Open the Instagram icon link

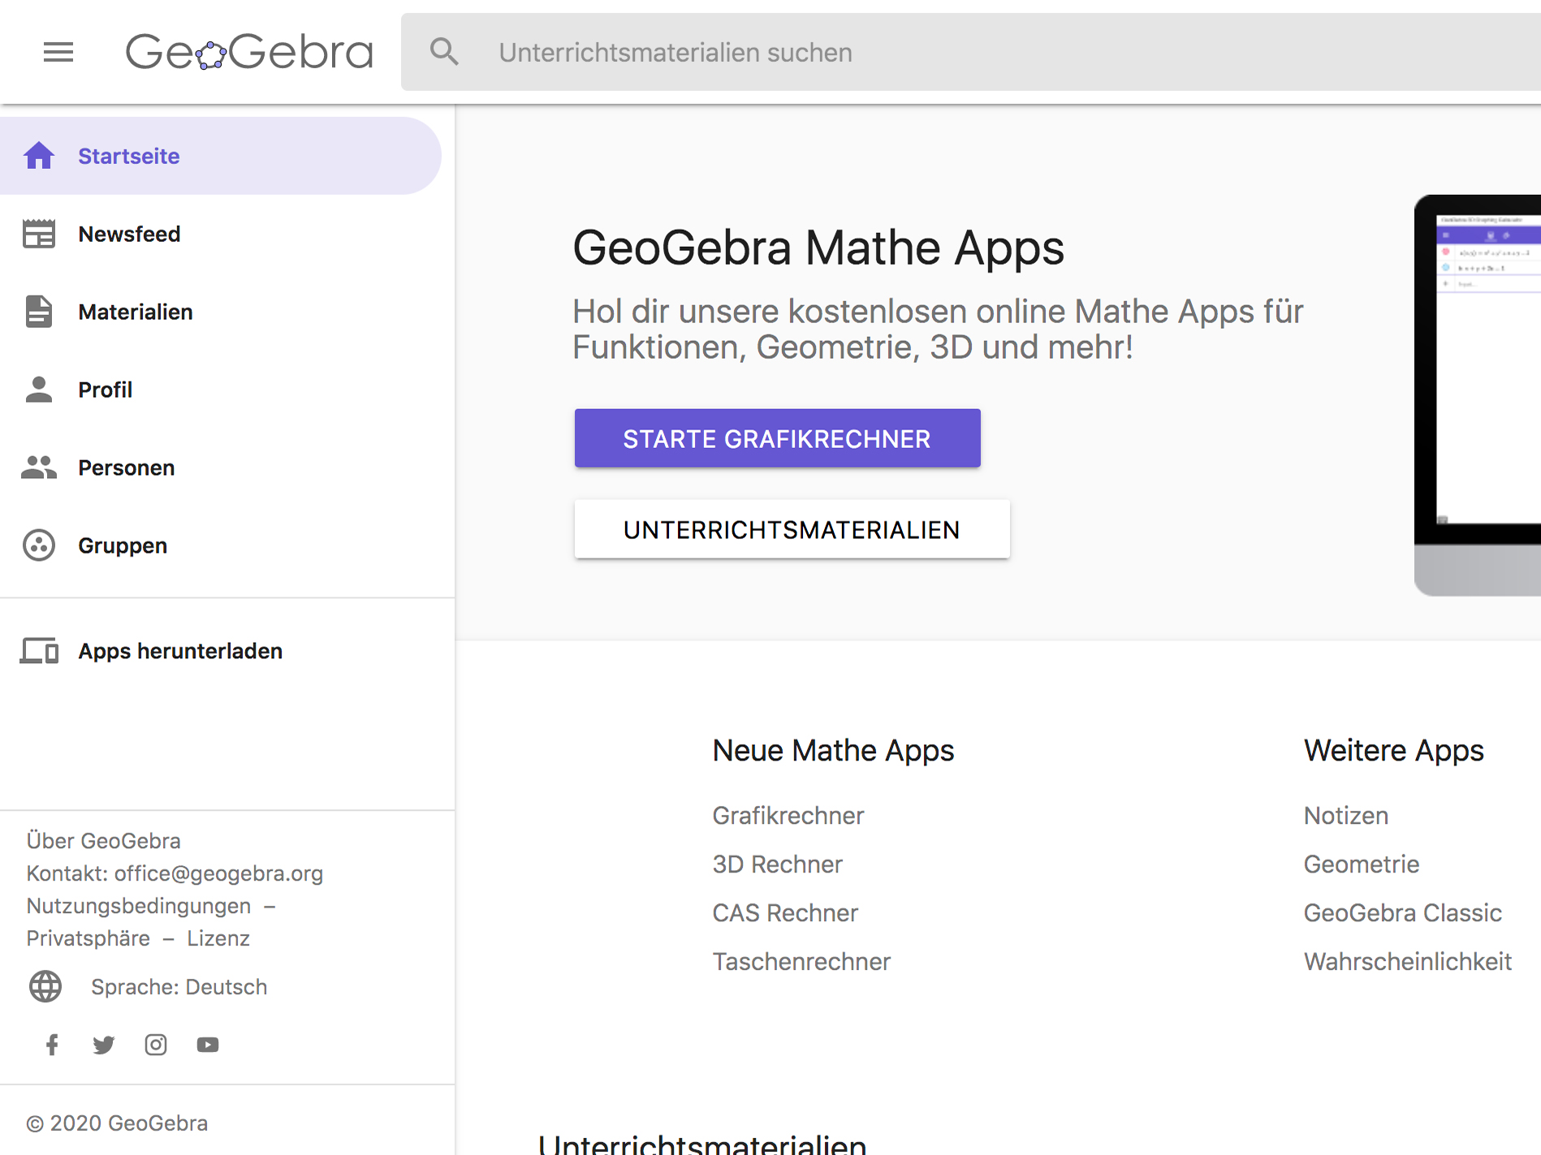tap(156, 1045)
